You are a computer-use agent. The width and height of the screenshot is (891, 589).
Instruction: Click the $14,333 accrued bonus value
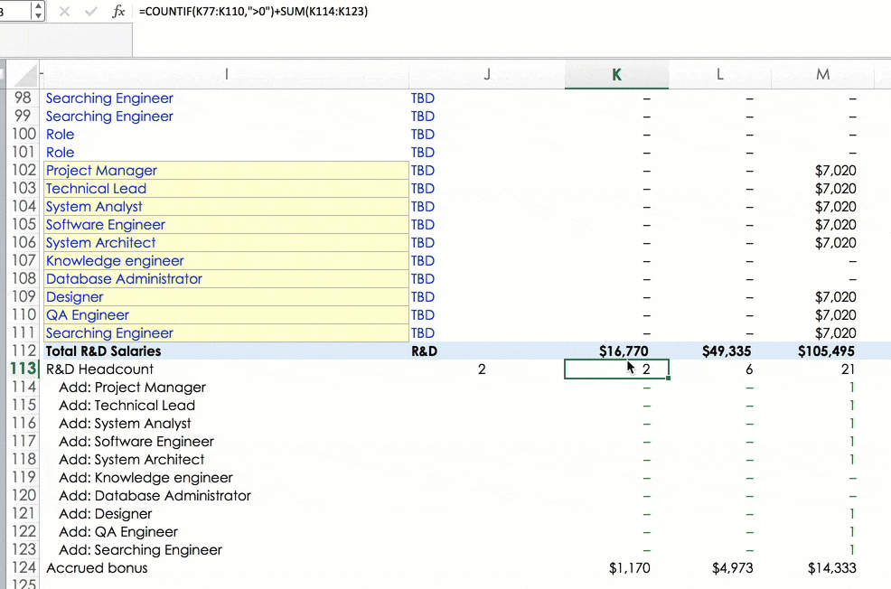[x=832, y=568]
